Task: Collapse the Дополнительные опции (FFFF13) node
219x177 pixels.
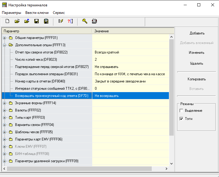Action: coord(5,45)
